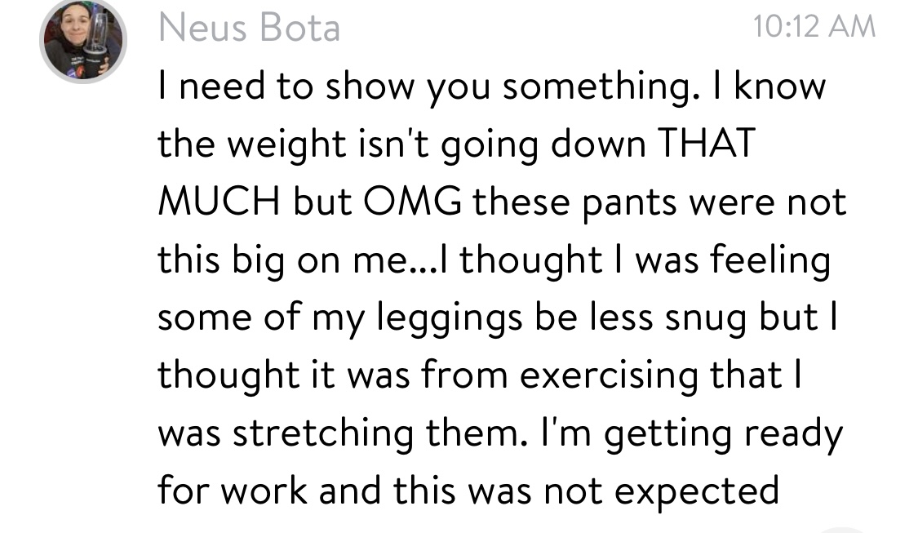The height and width of the screenshot is (533, 918).
Task: Click the sender name Neus Bota
Action: coord(249,29)
